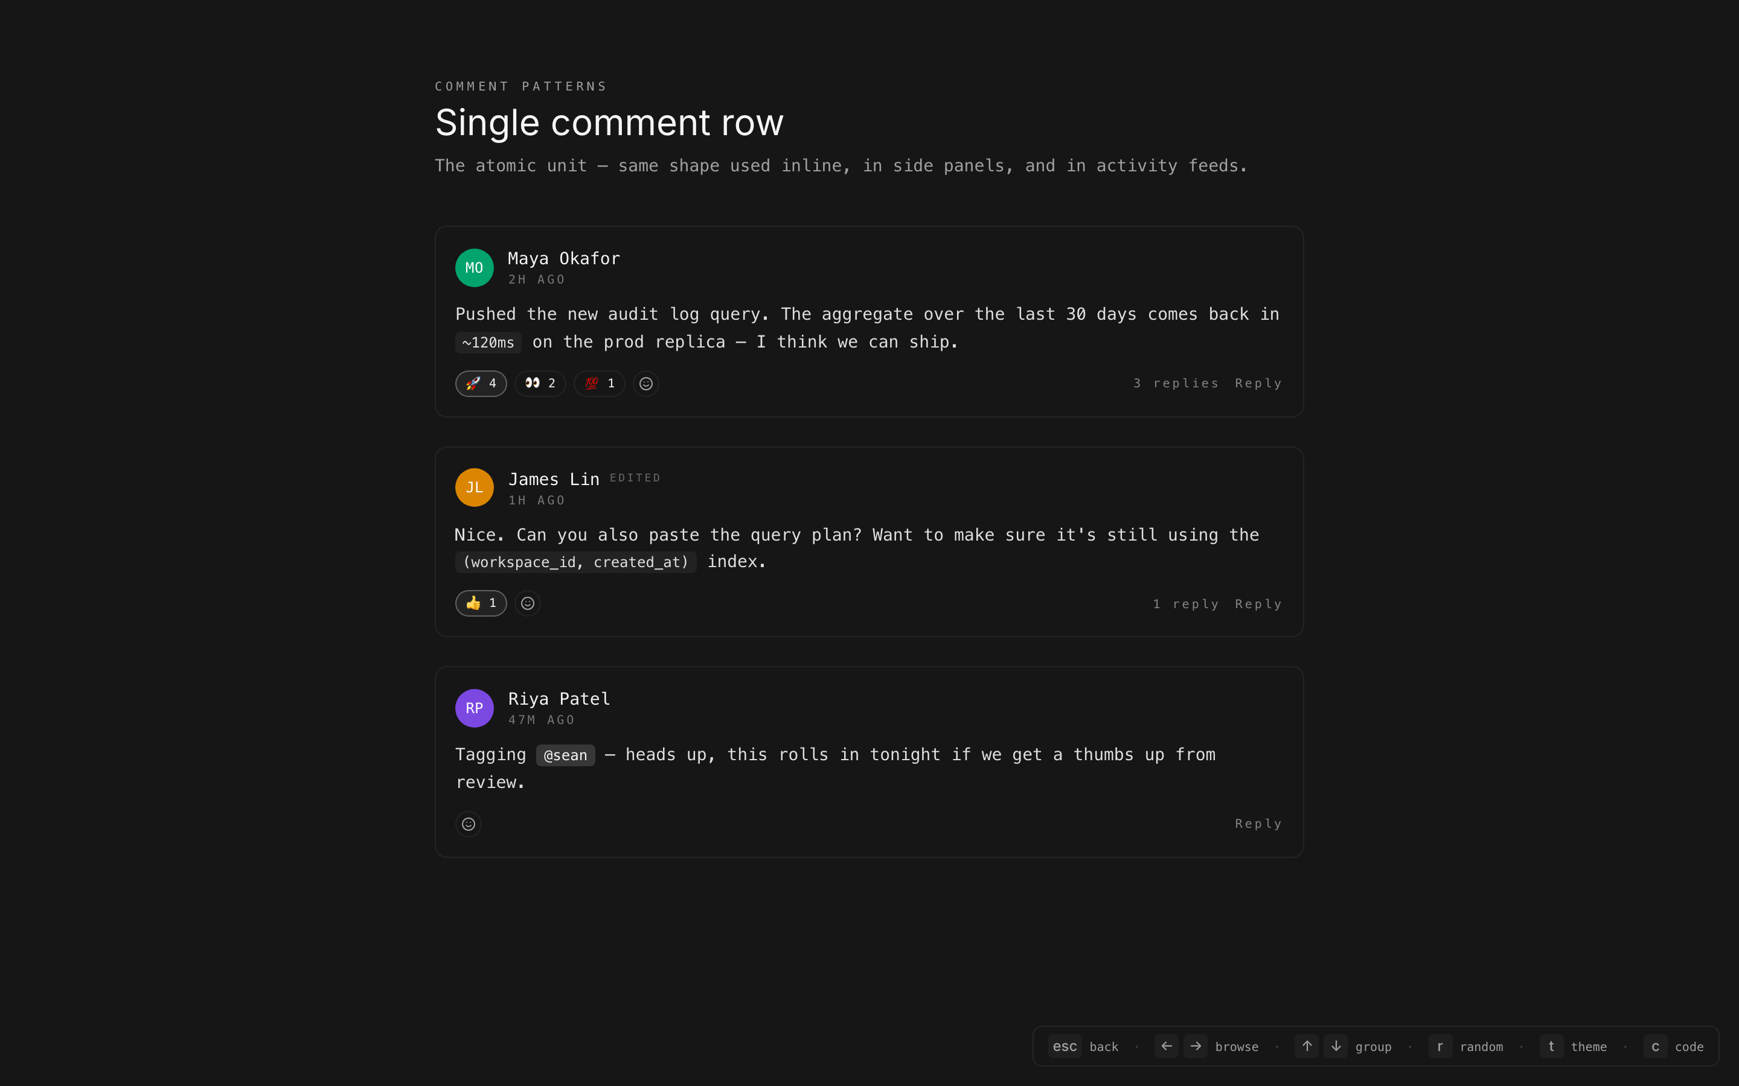Add a reaction to James Lin's comment
Image resolution: width=1739 pixels, height=1086 pixels.
(x=528, y=603)
